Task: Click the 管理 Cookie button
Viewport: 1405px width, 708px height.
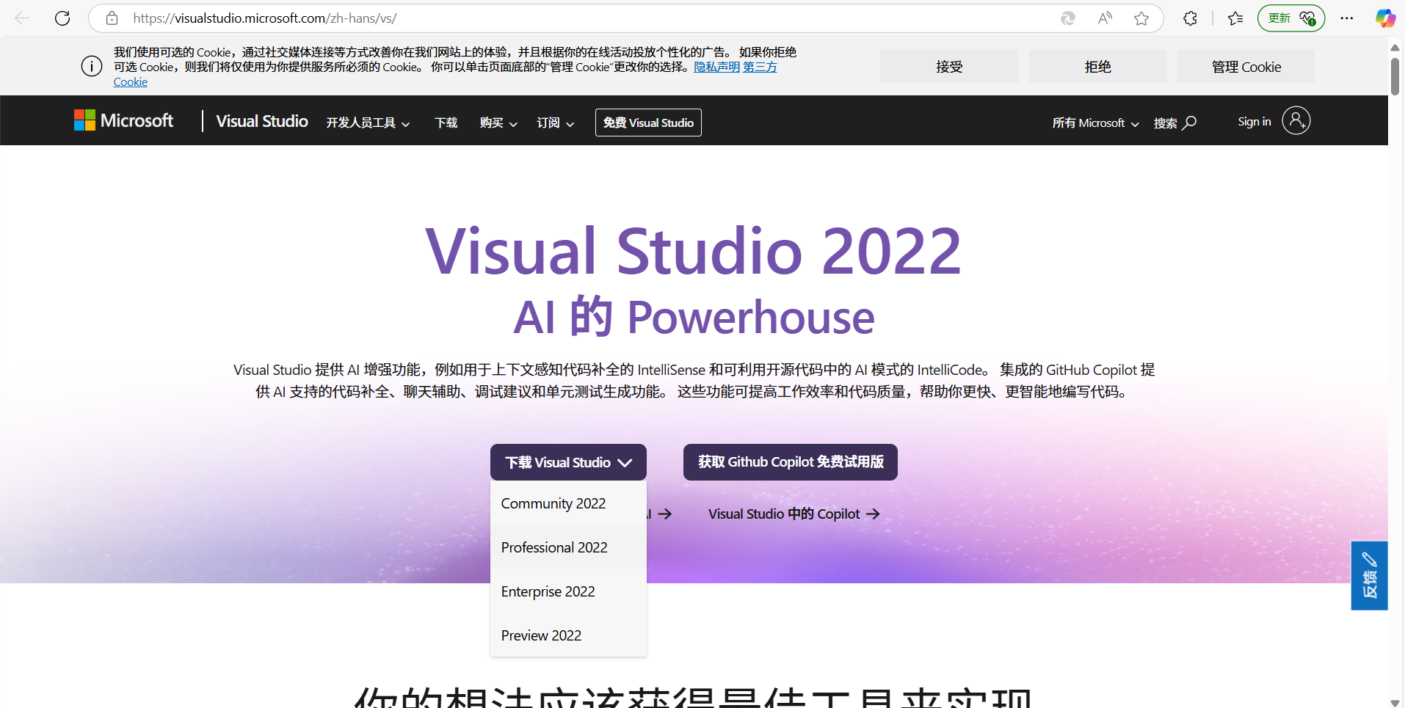Action: pyautogui.click(x=1246, y=67)
